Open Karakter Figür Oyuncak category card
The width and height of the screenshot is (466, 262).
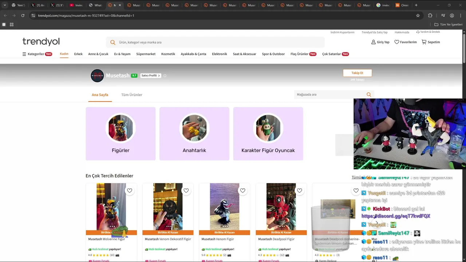click(x=268, y=134)
